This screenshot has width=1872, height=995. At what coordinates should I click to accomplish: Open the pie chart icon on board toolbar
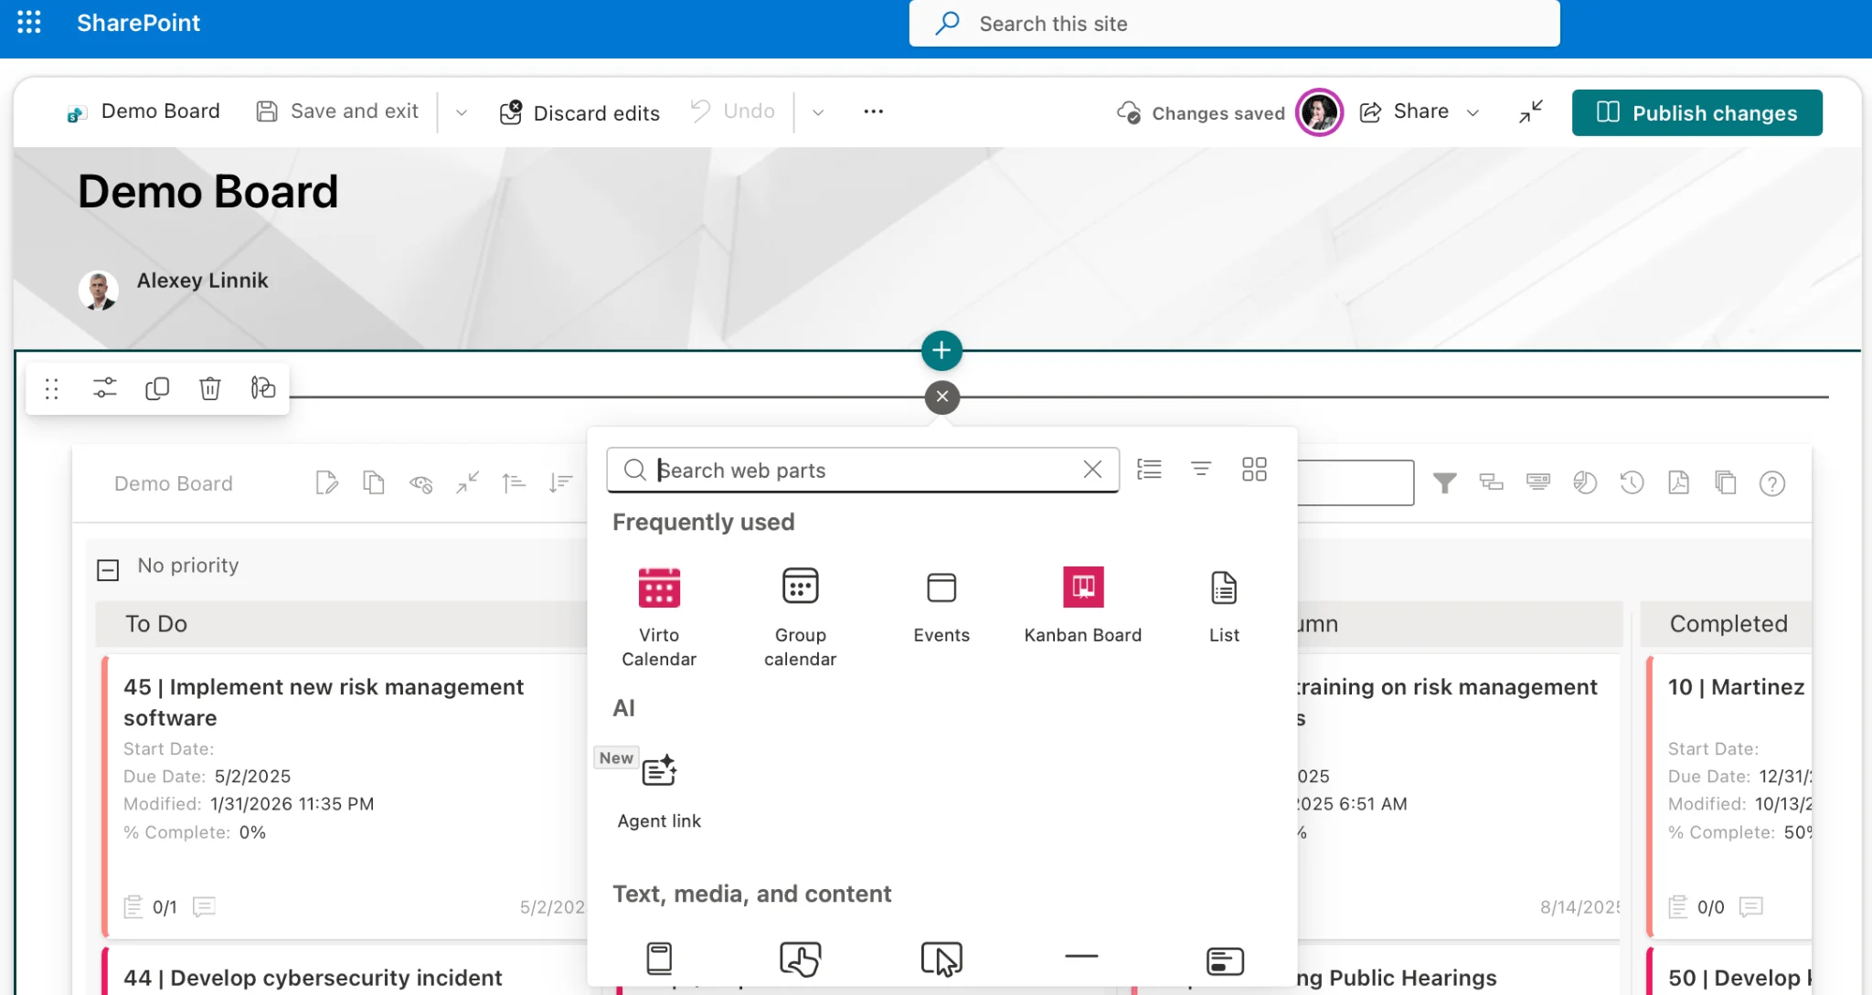pos(1585,482)
